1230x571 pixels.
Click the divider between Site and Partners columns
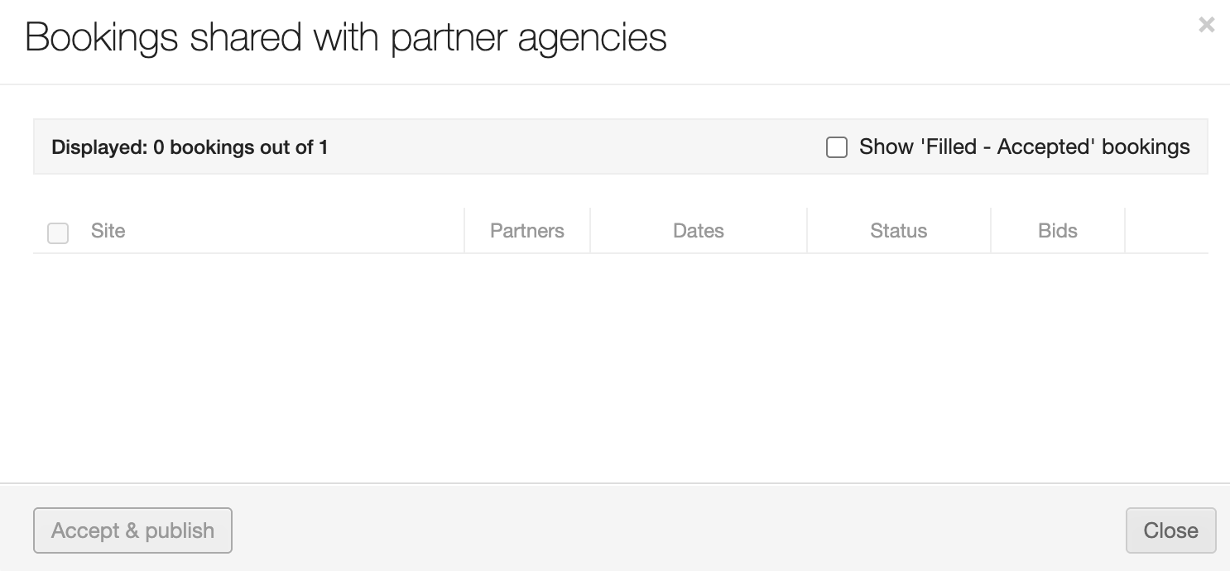pyautogui.click(x=464, y=231)
